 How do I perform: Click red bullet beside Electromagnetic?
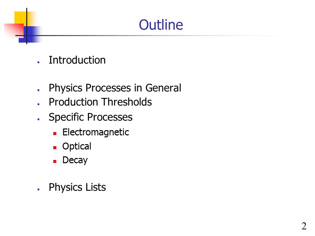click(x=55, y=133)
